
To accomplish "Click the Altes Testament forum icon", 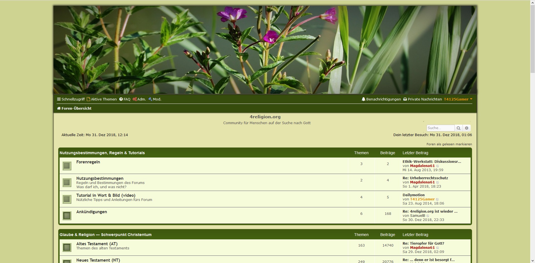I will coord(67,247).
